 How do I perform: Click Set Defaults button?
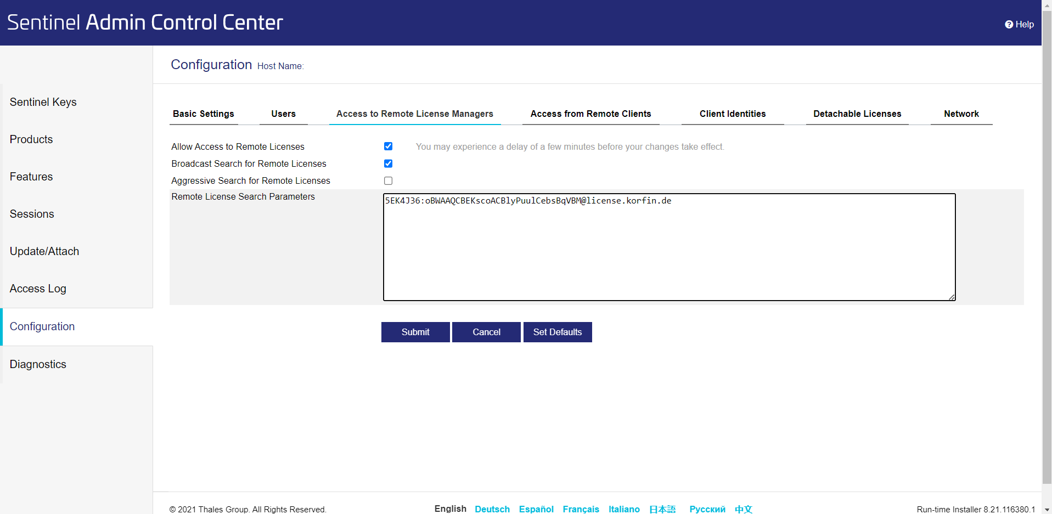point(557,332)
